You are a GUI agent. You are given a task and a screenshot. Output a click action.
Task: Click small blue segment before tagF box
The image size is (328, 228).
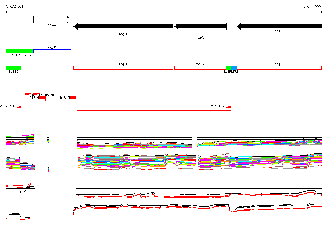[x=234, y=68]
